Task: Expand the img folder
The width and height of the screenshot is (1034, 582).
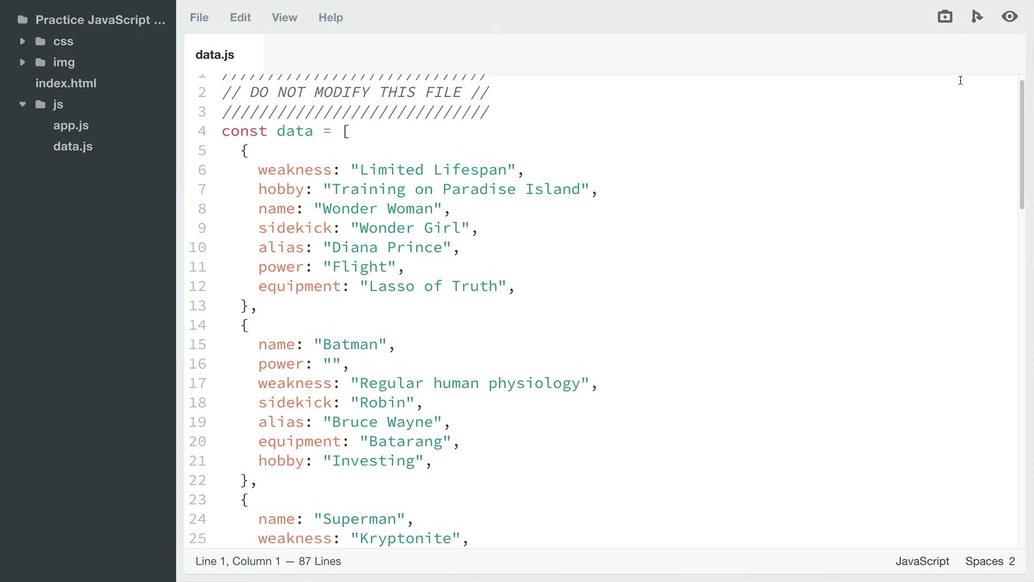Action: tap(22, 63)
